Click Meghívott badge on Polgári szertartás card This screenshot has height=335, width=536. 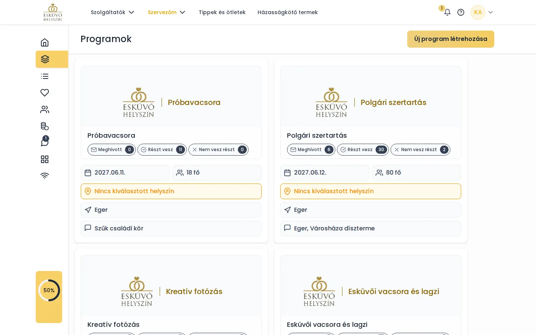tap(311, 150)
